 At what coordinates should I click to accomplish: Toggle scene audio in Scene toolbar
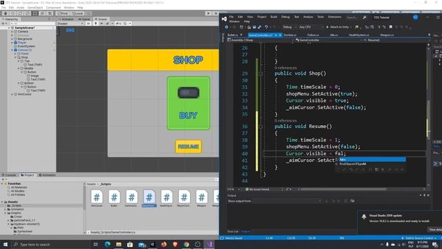(102, 24)
